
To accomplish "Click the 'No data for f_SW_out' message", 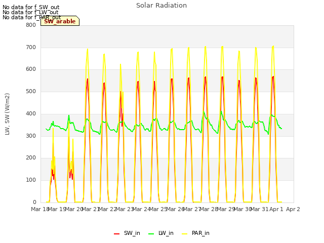I will click(31, 7).
